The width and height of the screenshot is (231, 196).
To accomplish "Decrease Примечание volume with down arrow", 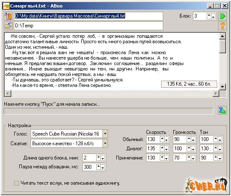I will tap(193, 158).
